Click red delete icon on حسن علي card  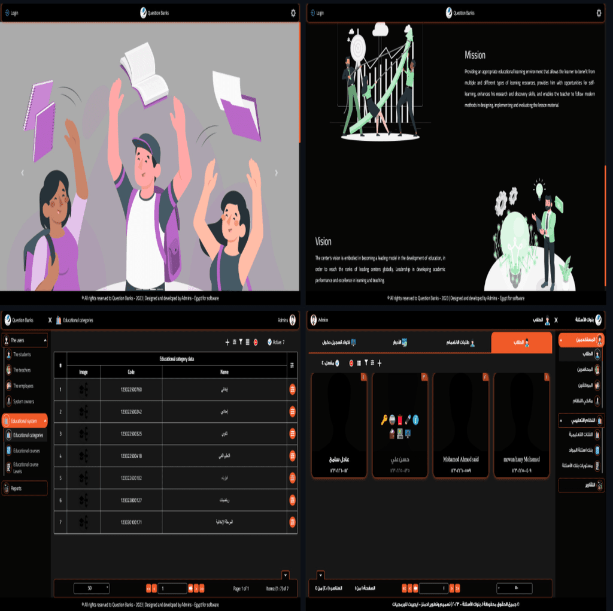[x=400, y=421]
